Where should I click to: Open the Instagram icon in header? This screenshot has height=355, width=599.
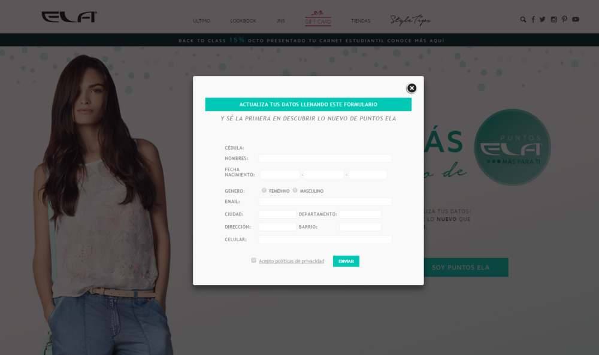point(553,20)
